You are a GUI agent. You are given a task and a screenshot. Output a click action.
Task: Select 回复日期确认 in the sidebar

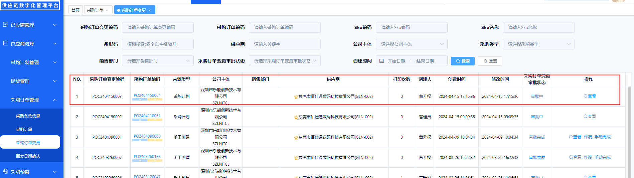coord(28,156)
